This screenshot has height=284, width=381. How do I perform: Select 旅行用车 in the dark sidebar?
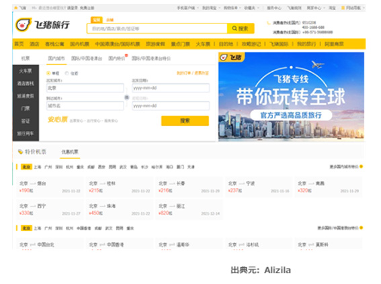[x=26, y=133]
